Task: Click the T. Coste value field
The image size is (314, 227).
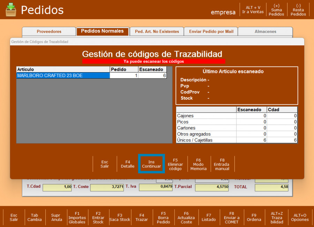Action: (x=107, y=188)
